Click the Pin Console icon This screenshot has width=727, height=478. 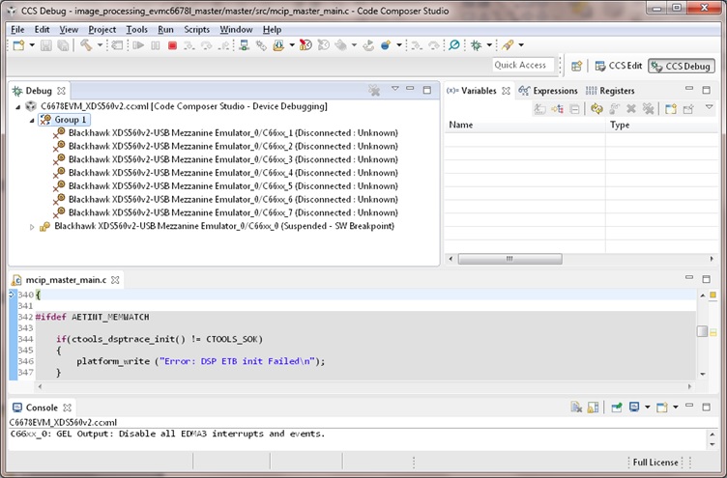[x=616, y=408]
